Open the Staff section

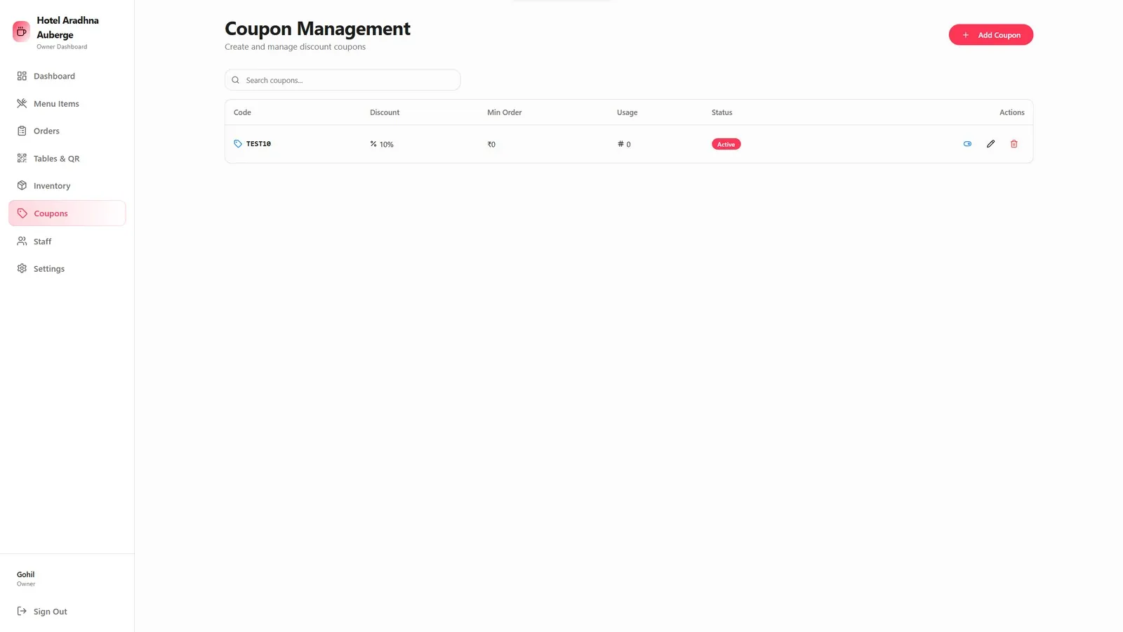click(67, 241)
